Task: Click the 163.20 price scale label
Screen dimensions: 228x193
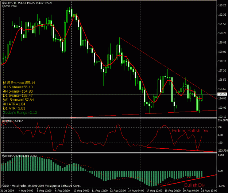Action: pyautogui.click(x=222, y=5)
